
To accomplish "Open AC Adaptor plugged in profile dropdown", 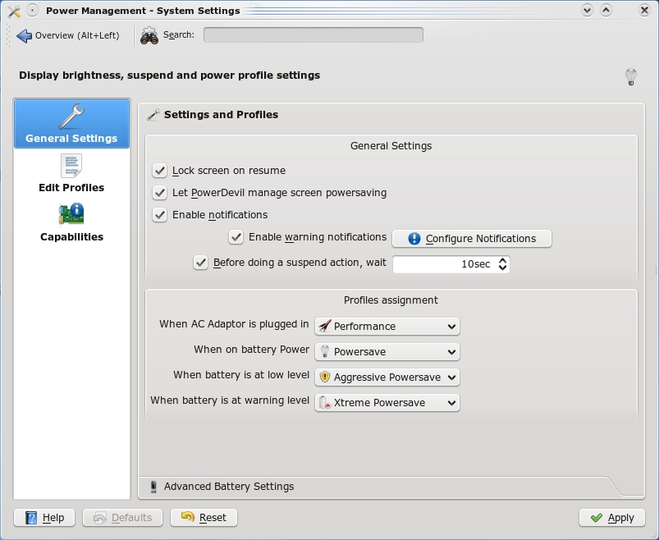I will pyautogui.click(x=387, y=326).
